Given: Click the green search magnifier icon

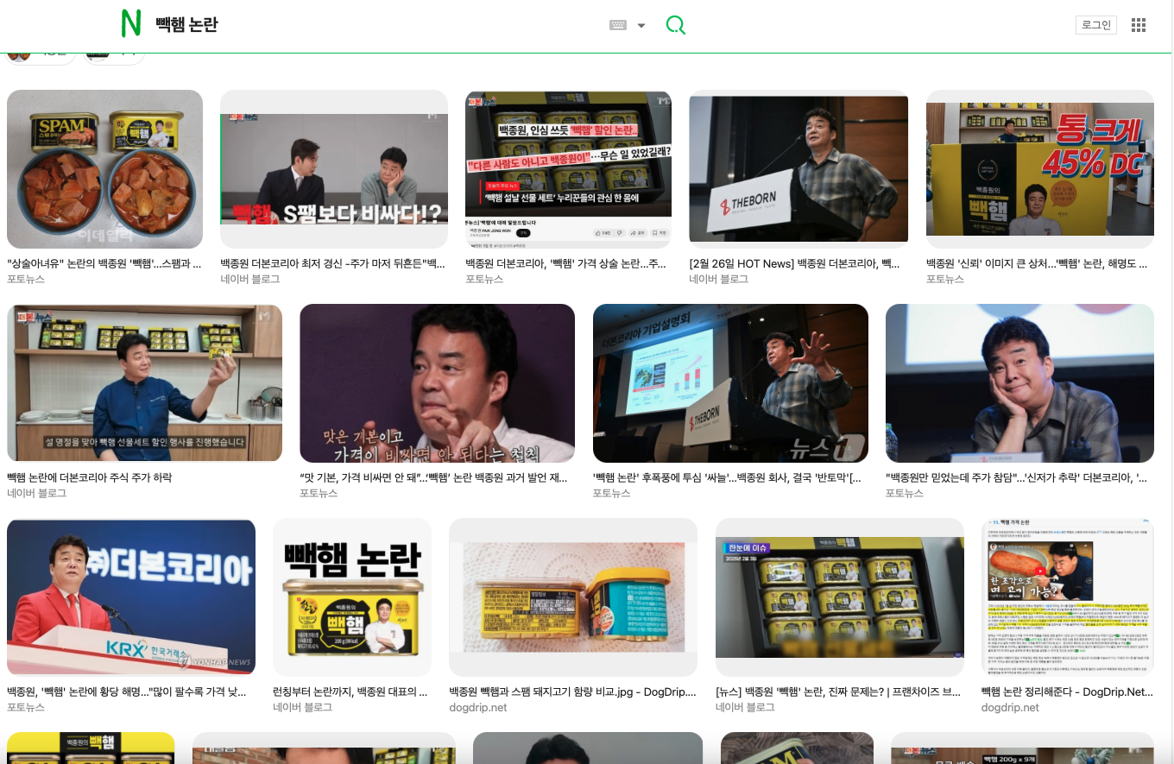Looking at the screenshot, I should (x=676, y=25).
